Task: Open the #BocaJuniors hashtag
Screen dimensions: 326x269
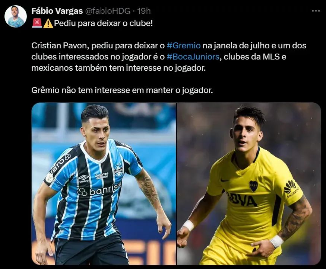Action: click(x=193, y=57)
